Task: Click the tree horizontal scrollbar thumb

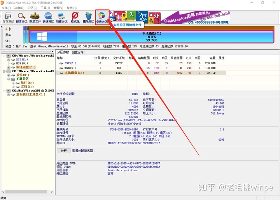Action: pyautogui.click(x=26, y=191)
